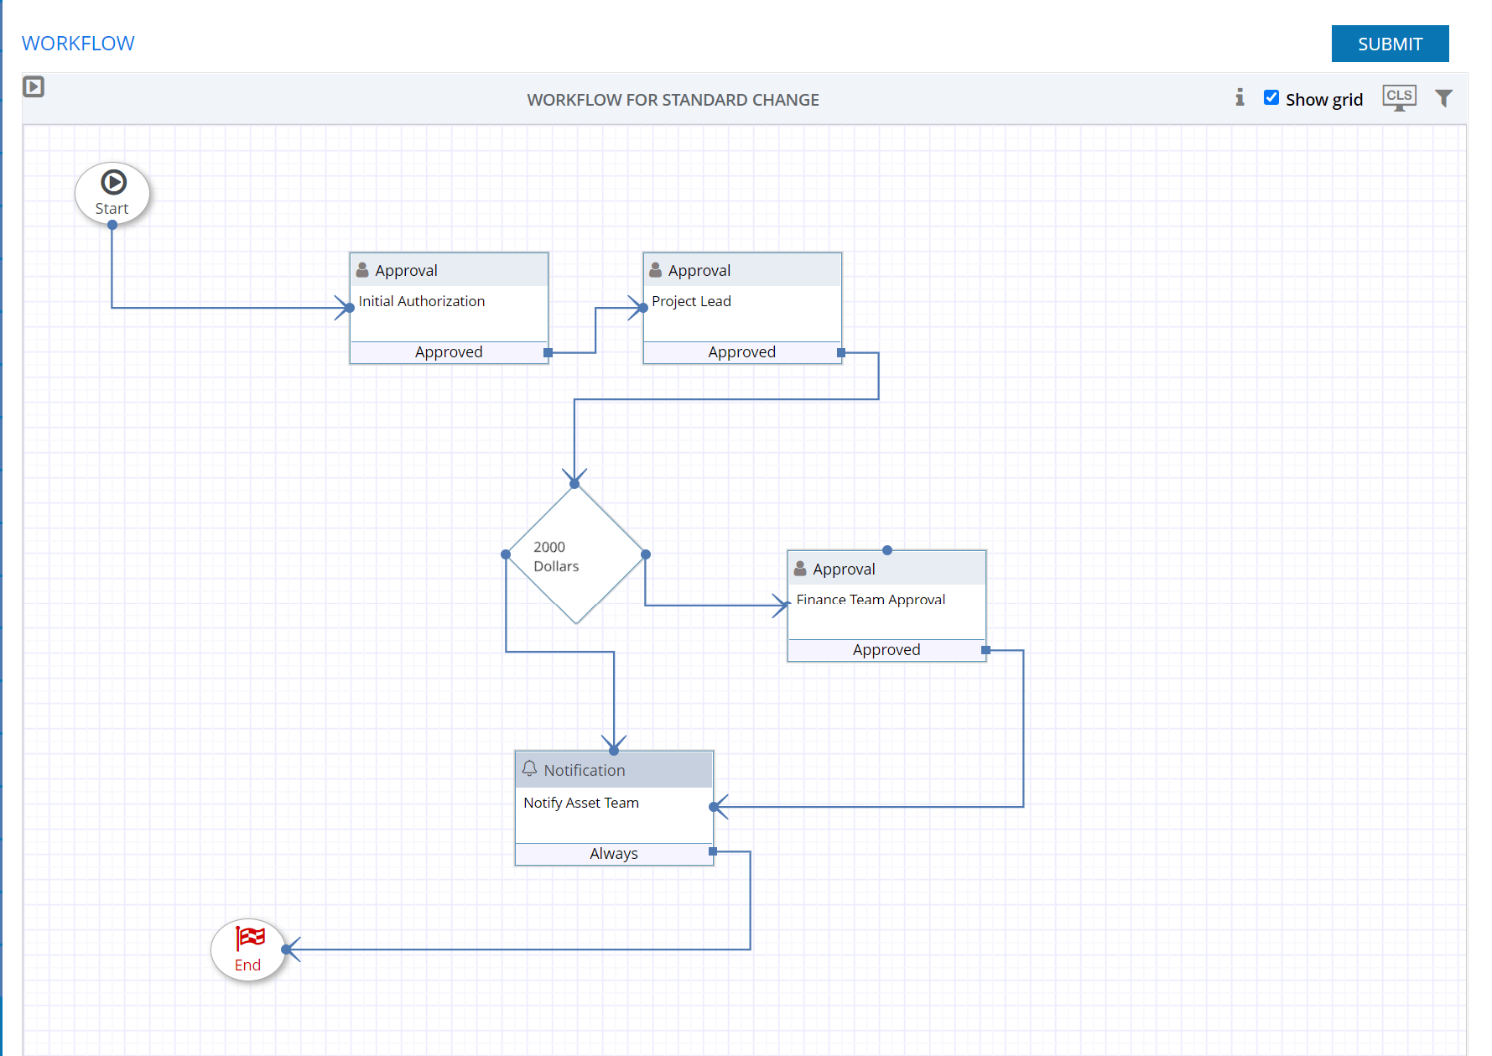The width and height of the screenshot is (1492, 1056).
Task: Click output connector of Finance Team Approved
Action: (x=985, y=650)
